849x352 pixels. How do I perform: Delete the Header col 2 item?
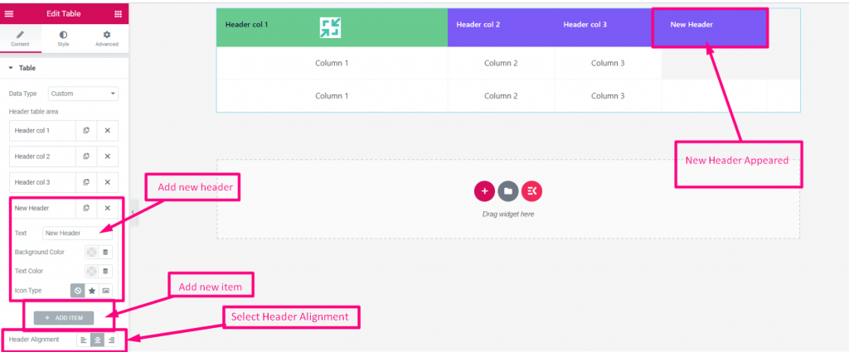click(107, 157)
